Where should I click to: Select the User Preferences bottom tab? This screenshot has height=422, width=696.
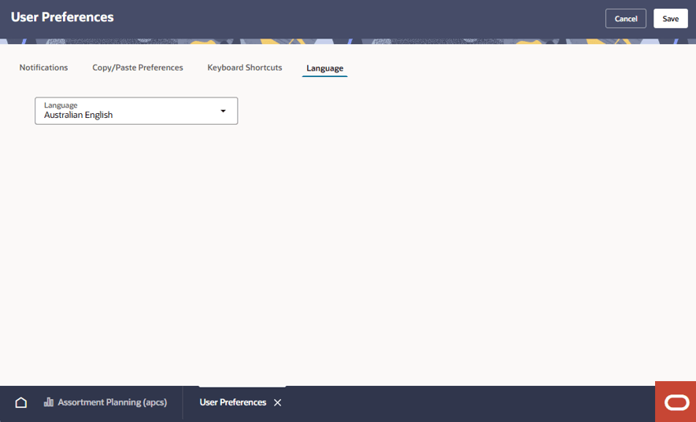[x=232, y=402]
